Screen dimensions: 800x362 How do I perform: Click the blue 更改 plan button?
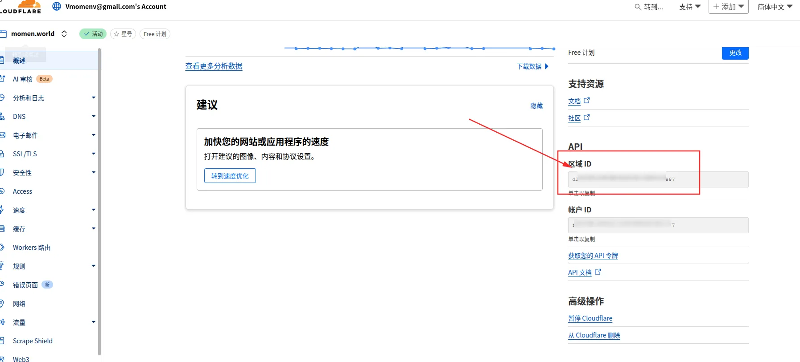[x=735, y=53]
